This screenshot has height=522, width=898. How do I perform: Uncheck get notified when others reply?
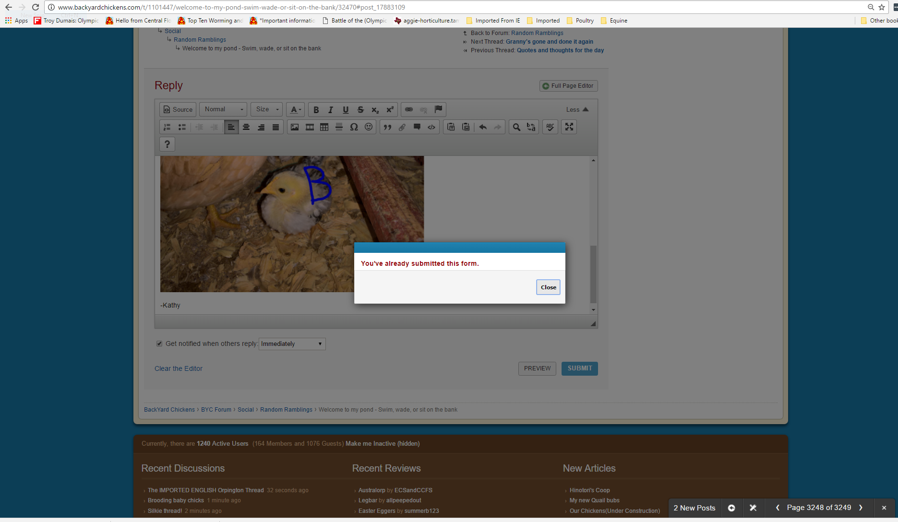tap(159, 344)
